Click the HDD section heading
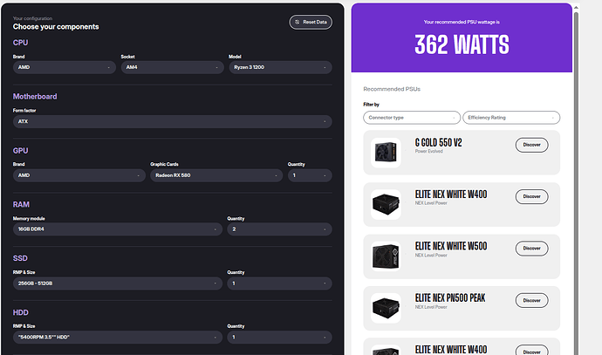This screenshot has height=355, width=602. 21,312
